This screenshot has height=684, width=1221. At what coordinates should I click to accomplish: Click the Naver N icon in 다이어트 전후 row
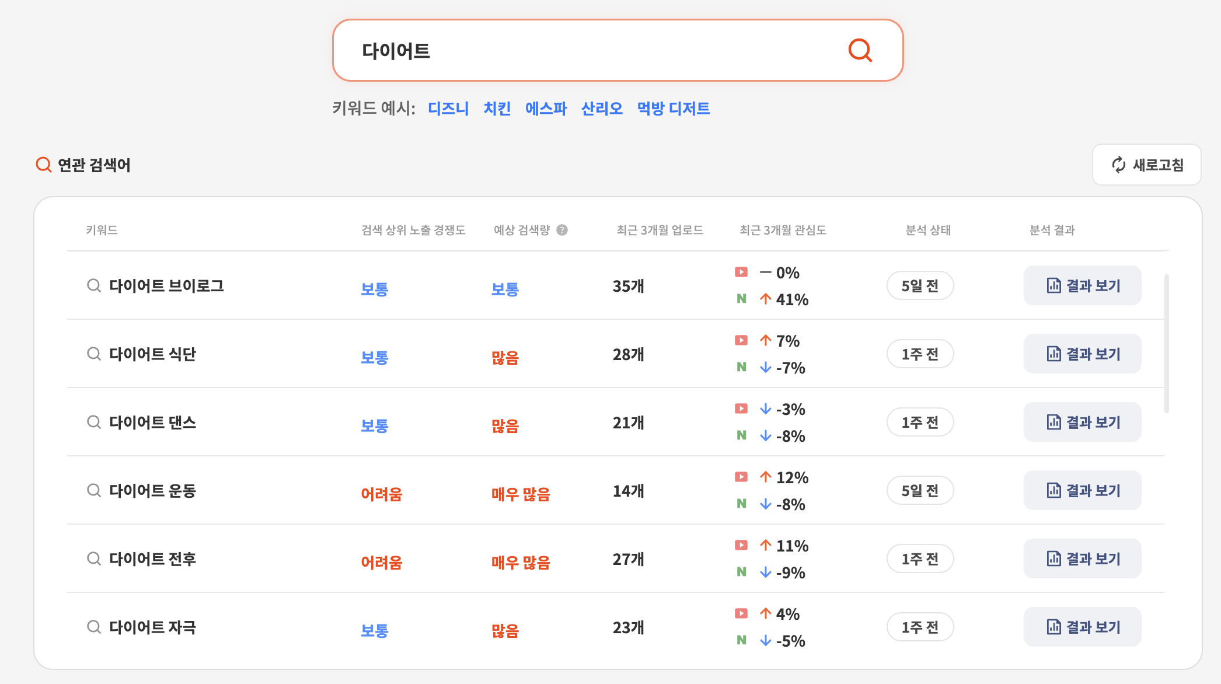pos(741,572)
